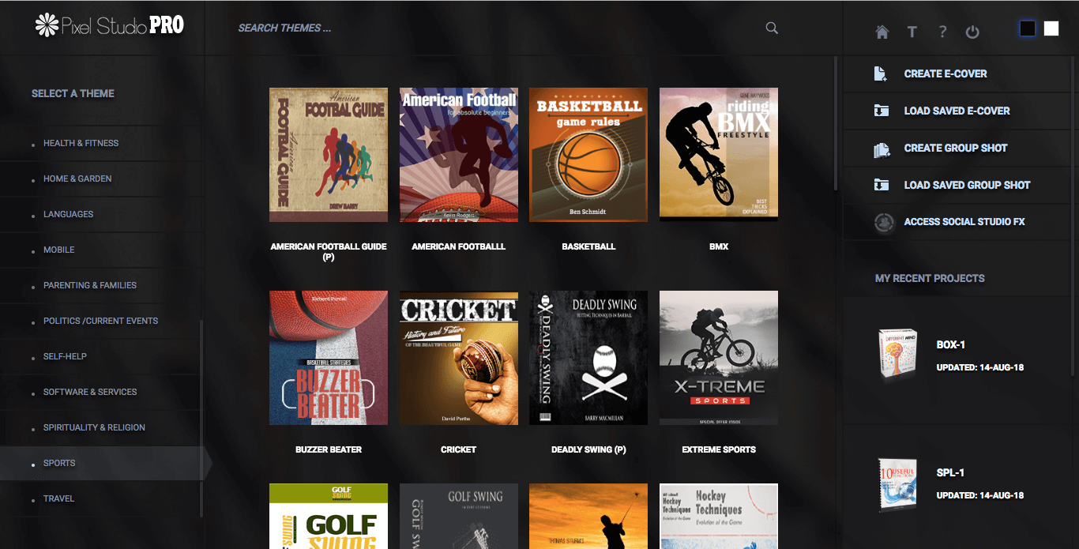Open the Basketball game rules cover

(x=588, y=155)
